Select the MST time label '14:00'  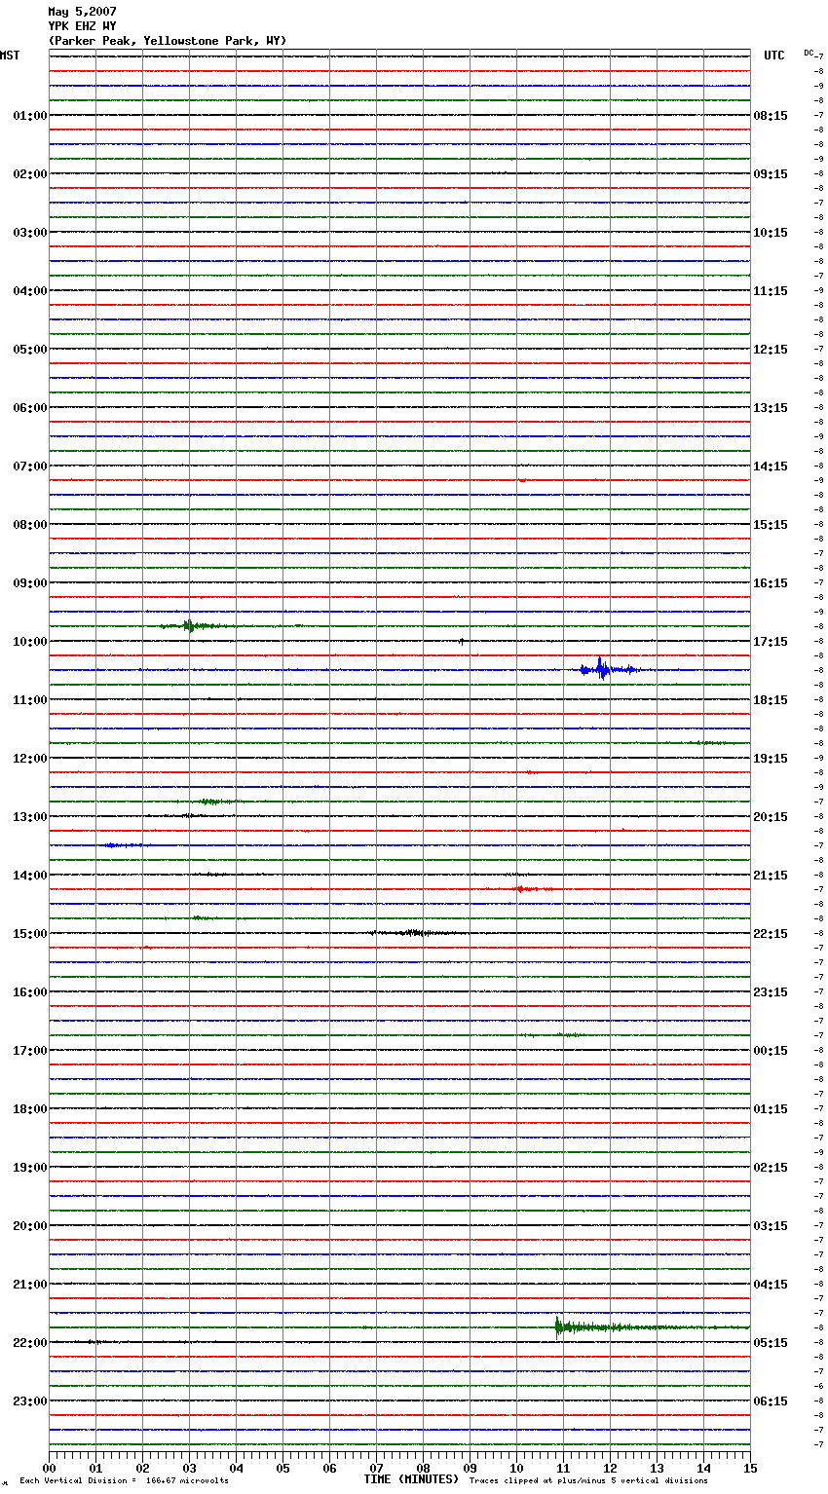tap(29, 876)
